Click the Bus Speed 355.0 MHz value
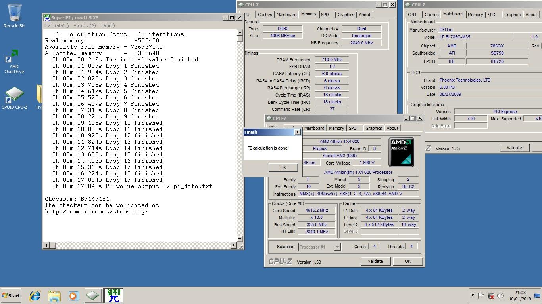The image size is (542, 304). (x=317, y=225)
